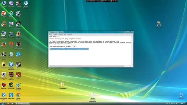187x105 pixels.
Task: Close the Notepad window
Action: tap(131, 32)
